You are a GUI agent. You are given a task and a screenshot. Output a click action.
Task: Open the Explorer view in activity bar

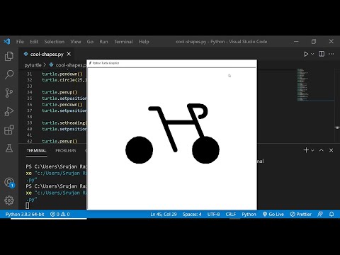[x=9, y=56]
